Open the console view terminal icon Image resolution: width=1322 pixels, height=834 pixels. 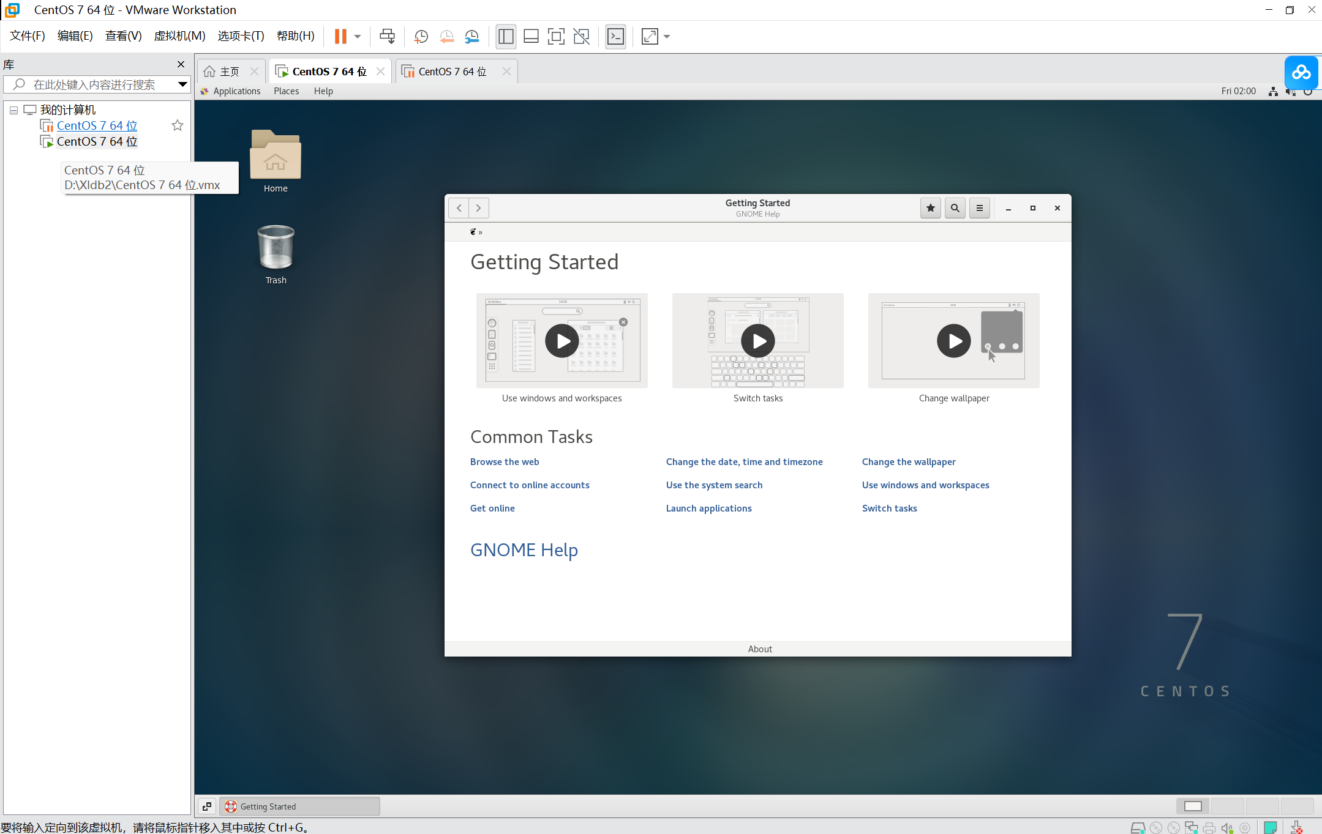tap(615, 37)
